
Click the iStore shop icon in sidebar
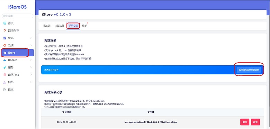point(5,53)
